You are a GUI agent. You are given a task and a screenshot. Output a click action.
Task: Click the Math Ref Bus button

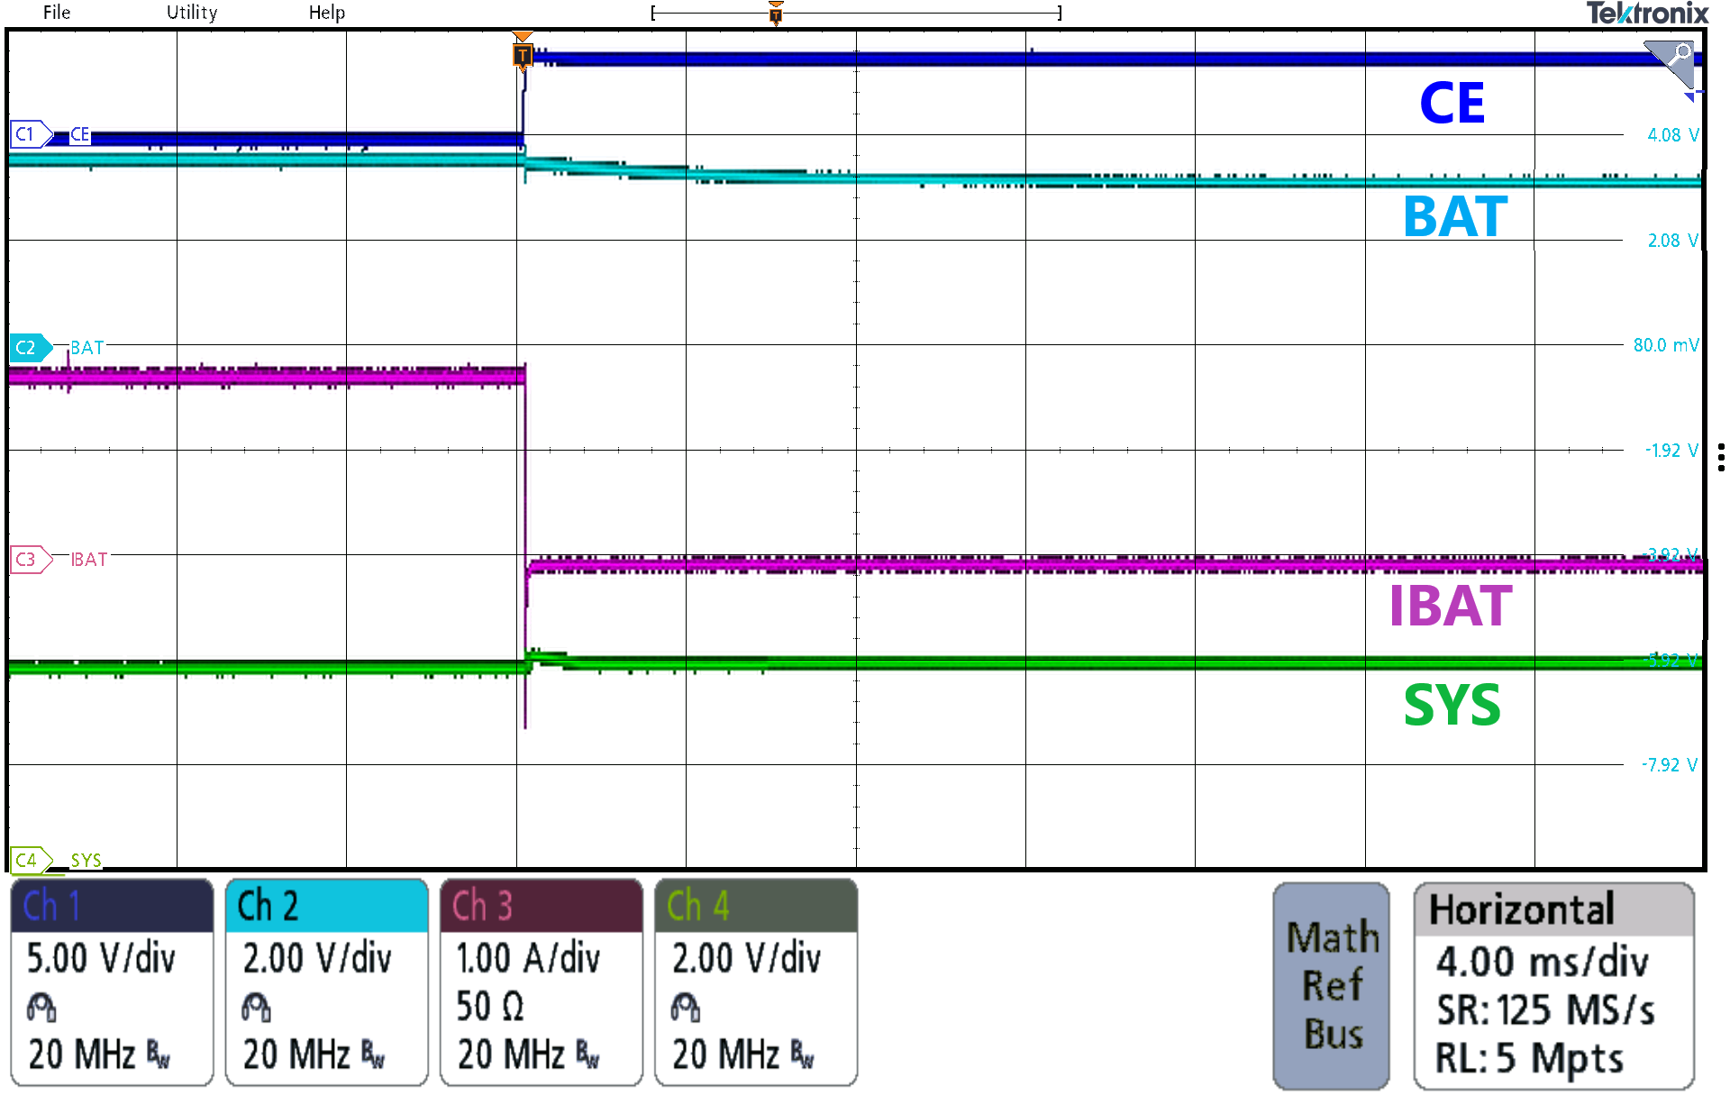click(x=1331, y=985)
